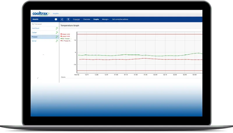The width and height of the screenshot is (233, 133).
Task: Click Server signal status icon
Action: point(57,41)
